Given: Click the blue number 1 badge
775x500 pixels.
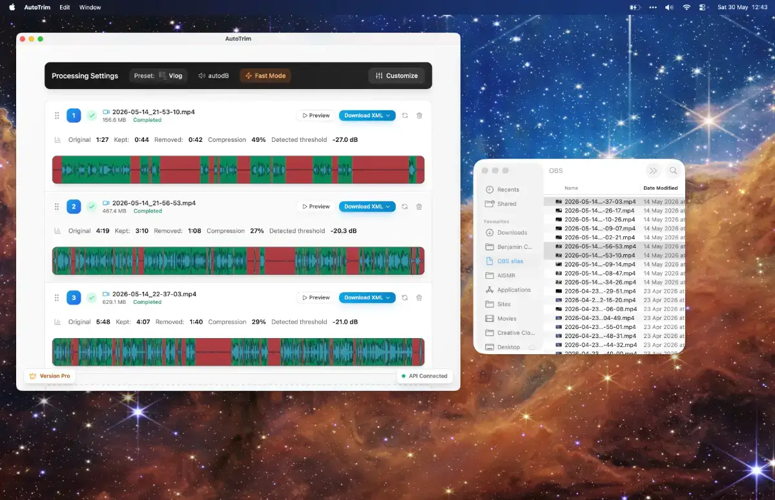Looking at the screenshot, I should click(x=74, y=115).
